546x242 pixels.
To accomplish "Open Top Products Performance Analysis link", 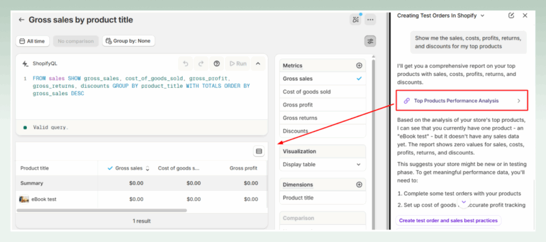I will pos(462,101).
